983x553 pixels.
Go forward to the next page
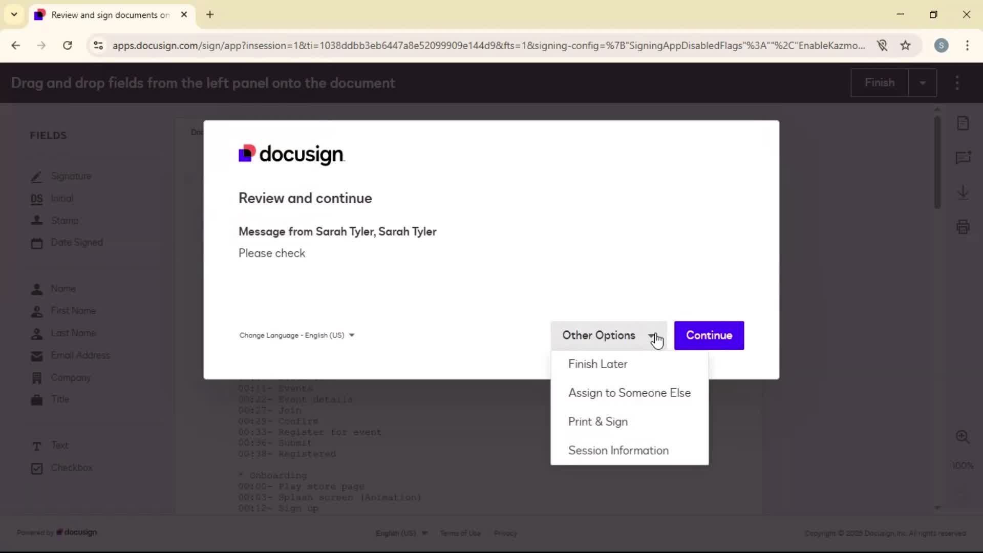[x=41, y=46]
